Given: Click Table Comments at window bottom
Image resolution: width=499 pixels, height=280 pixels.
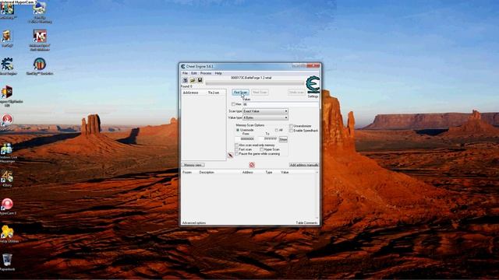Looking at the screenshot, I should (x=306, y=223).
